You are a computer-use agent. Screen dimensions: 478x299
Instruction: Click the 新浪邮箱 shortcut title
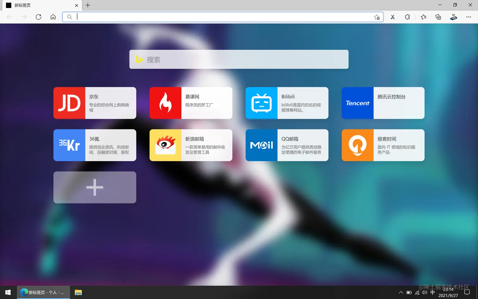pos(194,139)
